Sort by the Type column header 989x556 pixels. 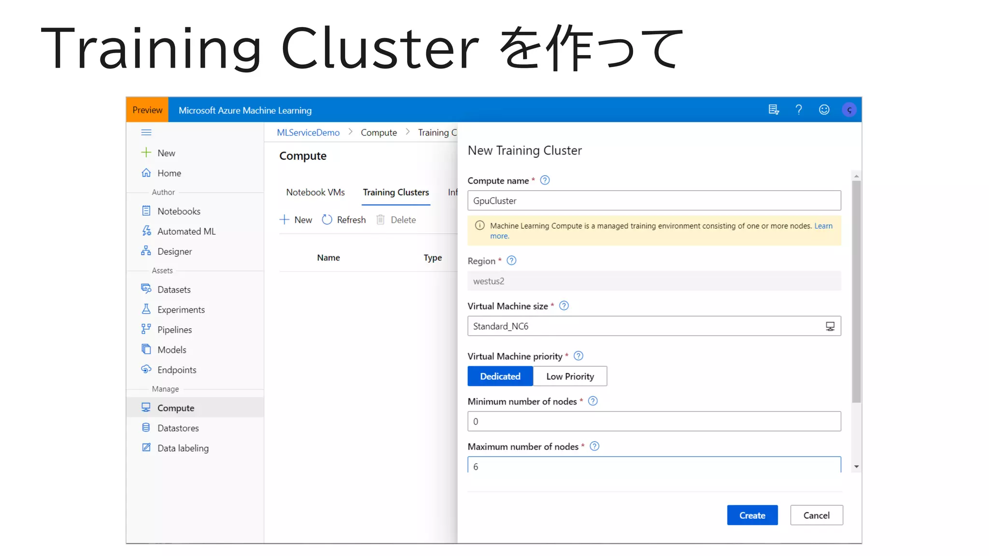[x=433, y=258]
